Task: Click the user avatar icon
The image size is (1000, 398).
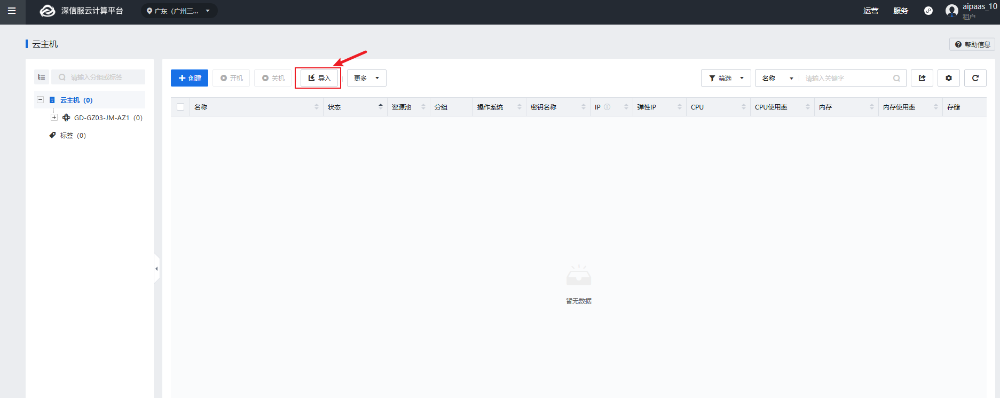Action: 951,11
